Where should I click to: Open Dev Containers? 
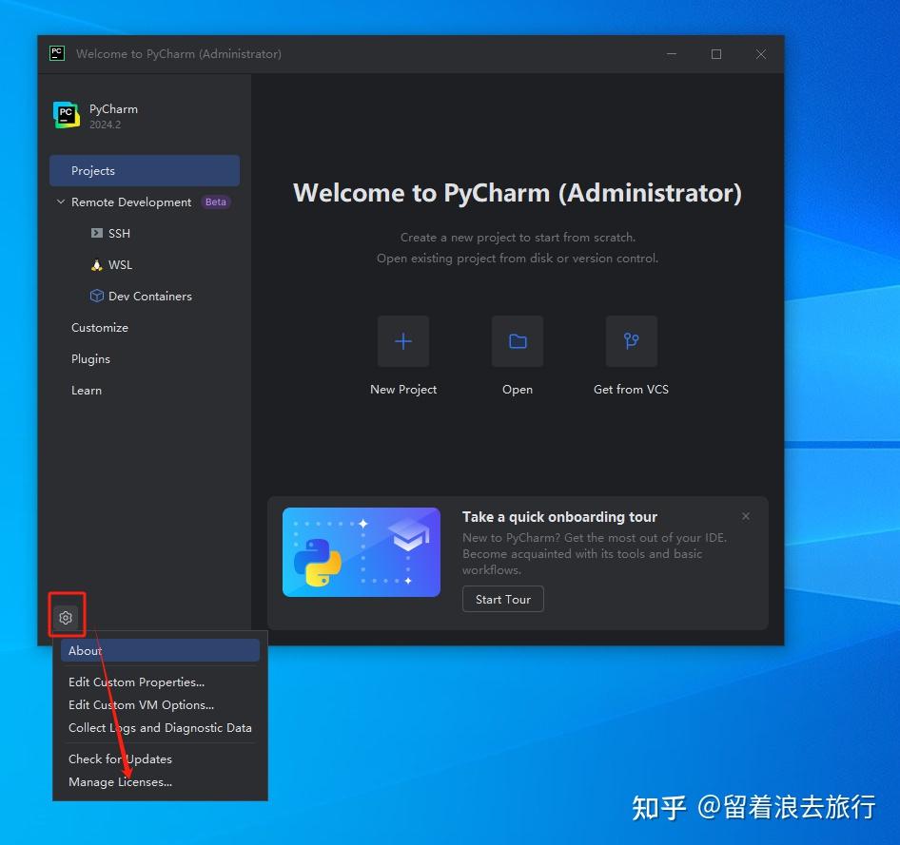pyautogui.click(x=149, y=296)
